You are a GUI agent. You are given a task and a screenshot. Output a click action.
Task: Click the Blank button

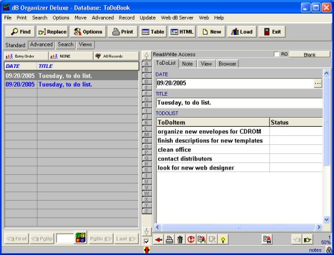tap(309, 54)
